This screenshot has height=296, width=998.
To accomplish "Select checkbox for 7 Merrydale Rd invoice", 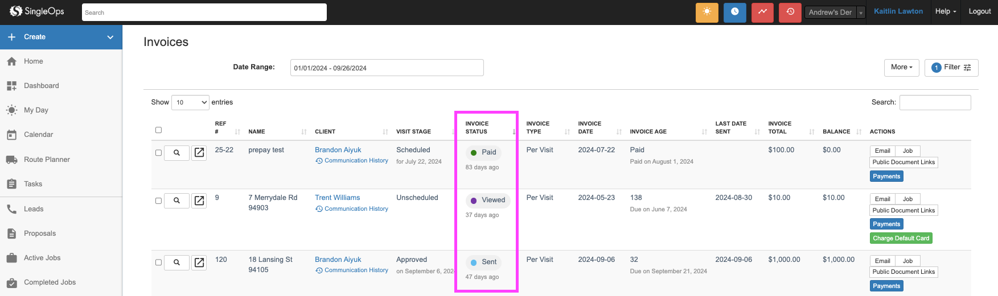I will coord(159,201).
